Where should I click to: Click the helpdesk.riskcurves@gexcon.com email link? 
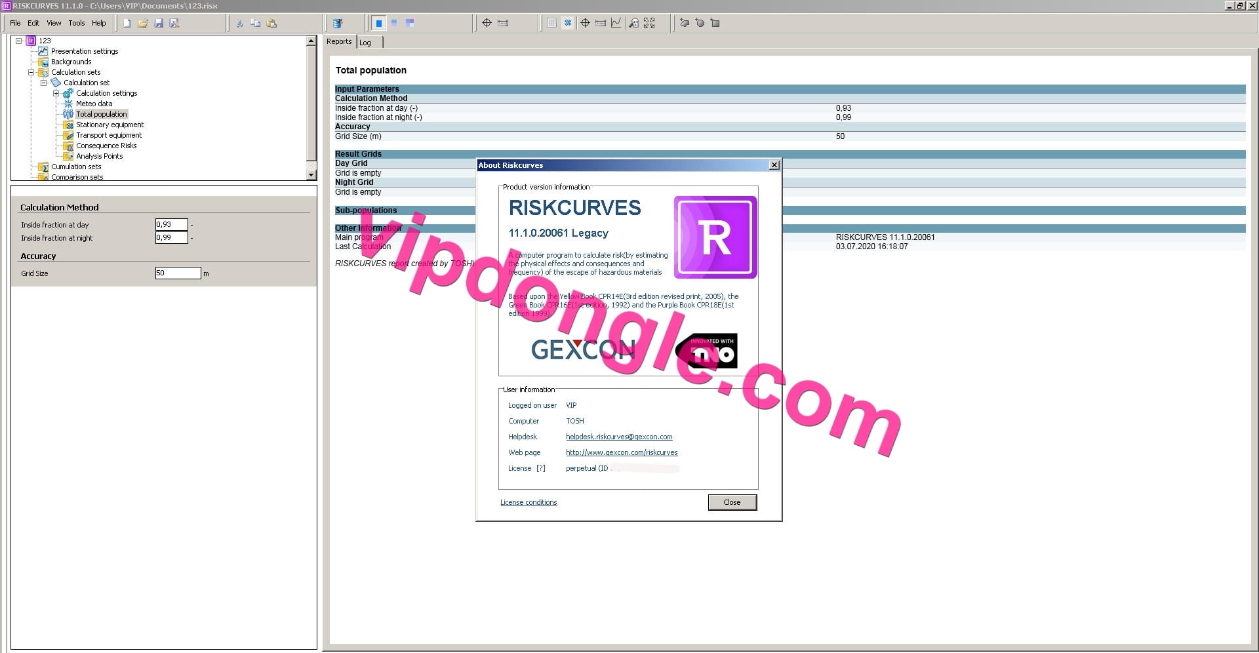619,437
